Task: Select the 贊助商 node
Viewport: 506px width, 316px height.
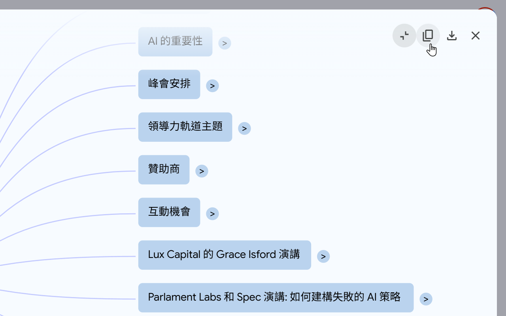Action: 164,169
